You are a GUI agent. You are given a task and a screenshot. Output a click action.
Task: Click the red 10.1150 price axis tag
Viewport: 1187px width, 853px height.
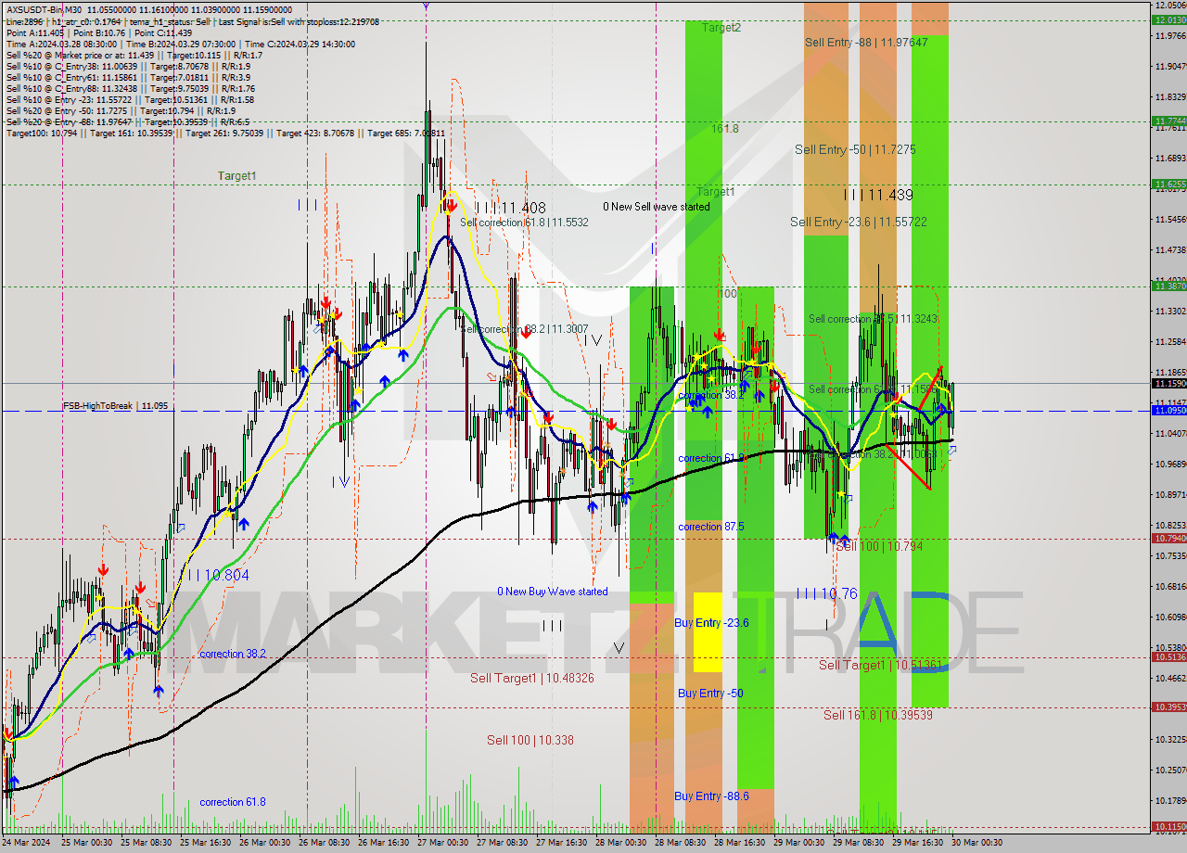[x=1169, y=826]
